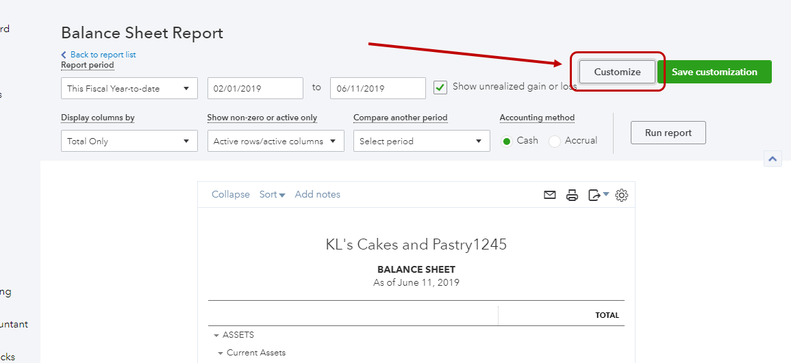The width and height of the screenshot is (791, 363).
Task: Open Compare another period dropdown
Action: [421, 142]
